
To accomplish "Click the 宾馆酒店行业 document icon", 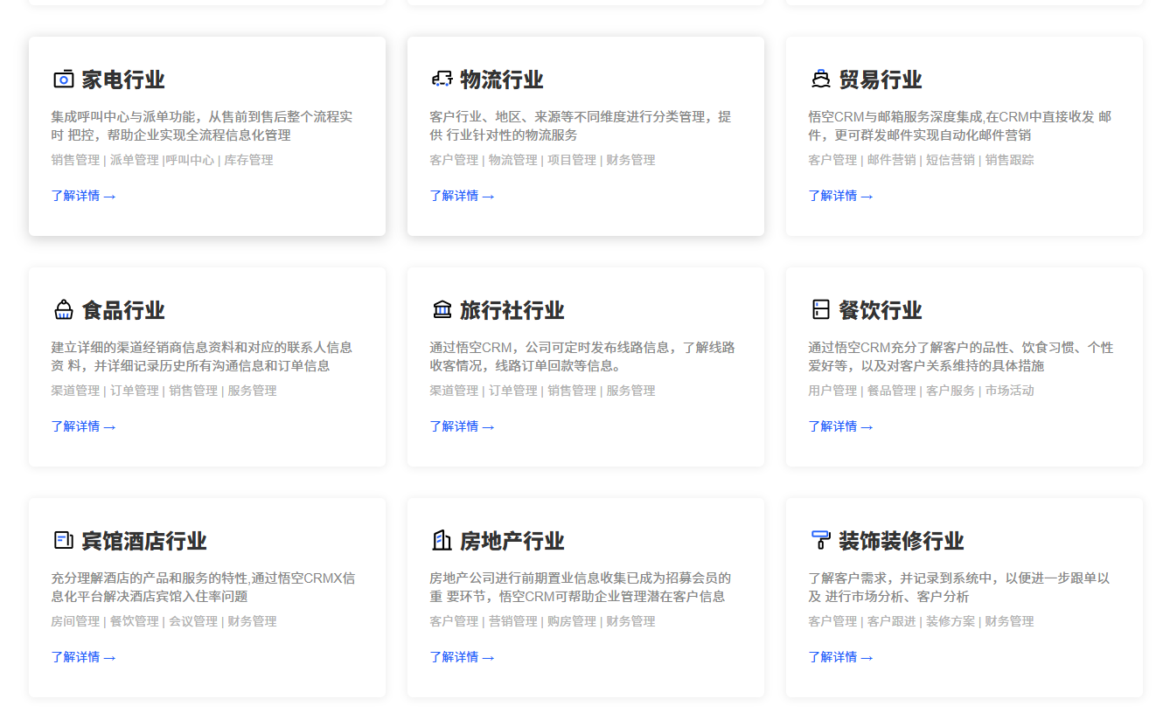I will [62, 540].
